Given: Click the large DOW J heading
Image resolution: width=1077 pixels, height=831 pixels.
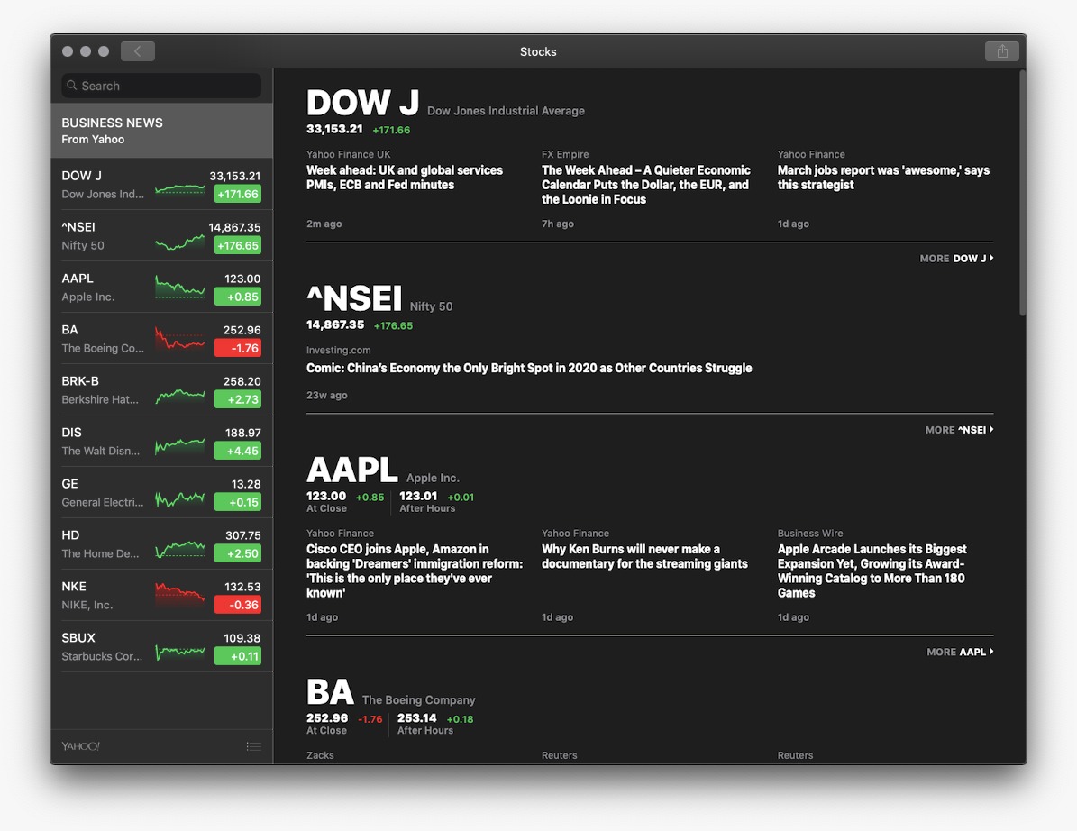Looking at the screenshot, I should point(362,103).
